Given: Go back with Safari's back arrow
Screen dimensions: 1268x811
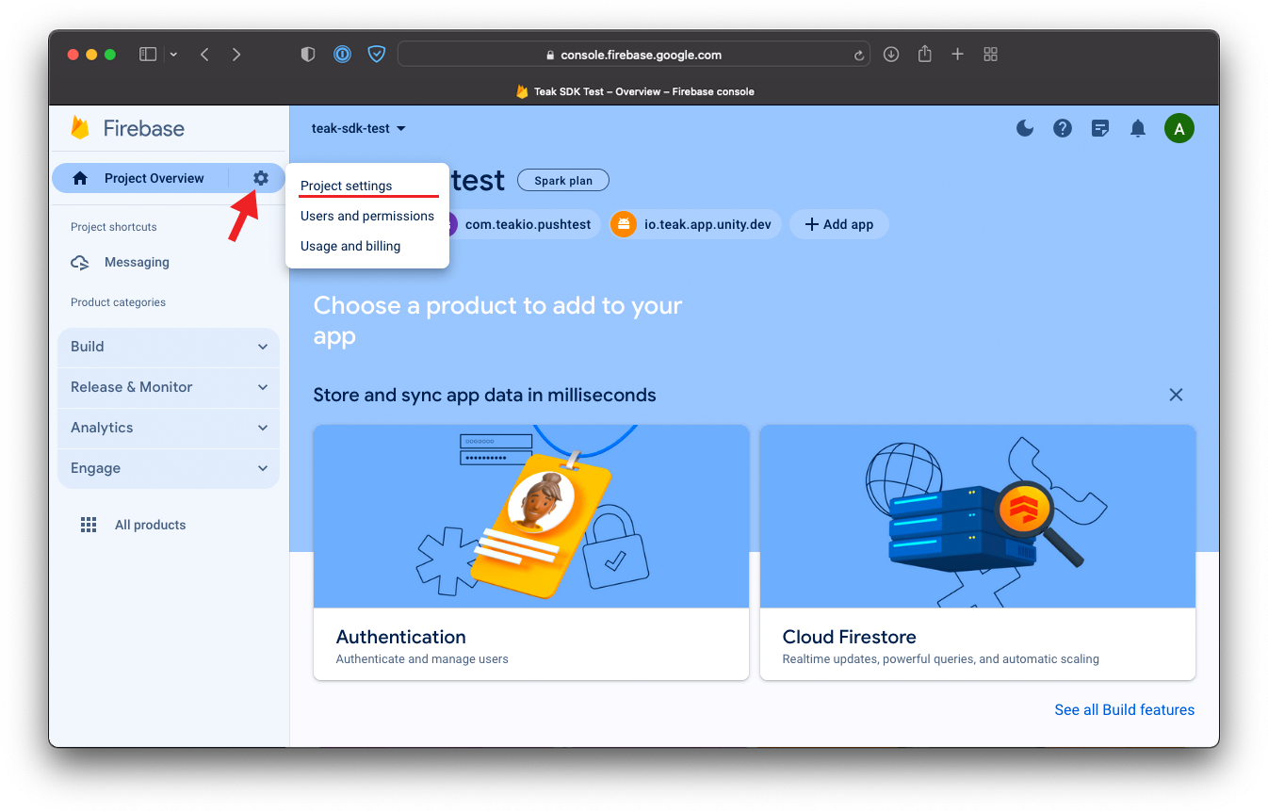Looking at the screenshot, I should pyautogui.click(x=204, y=55).
